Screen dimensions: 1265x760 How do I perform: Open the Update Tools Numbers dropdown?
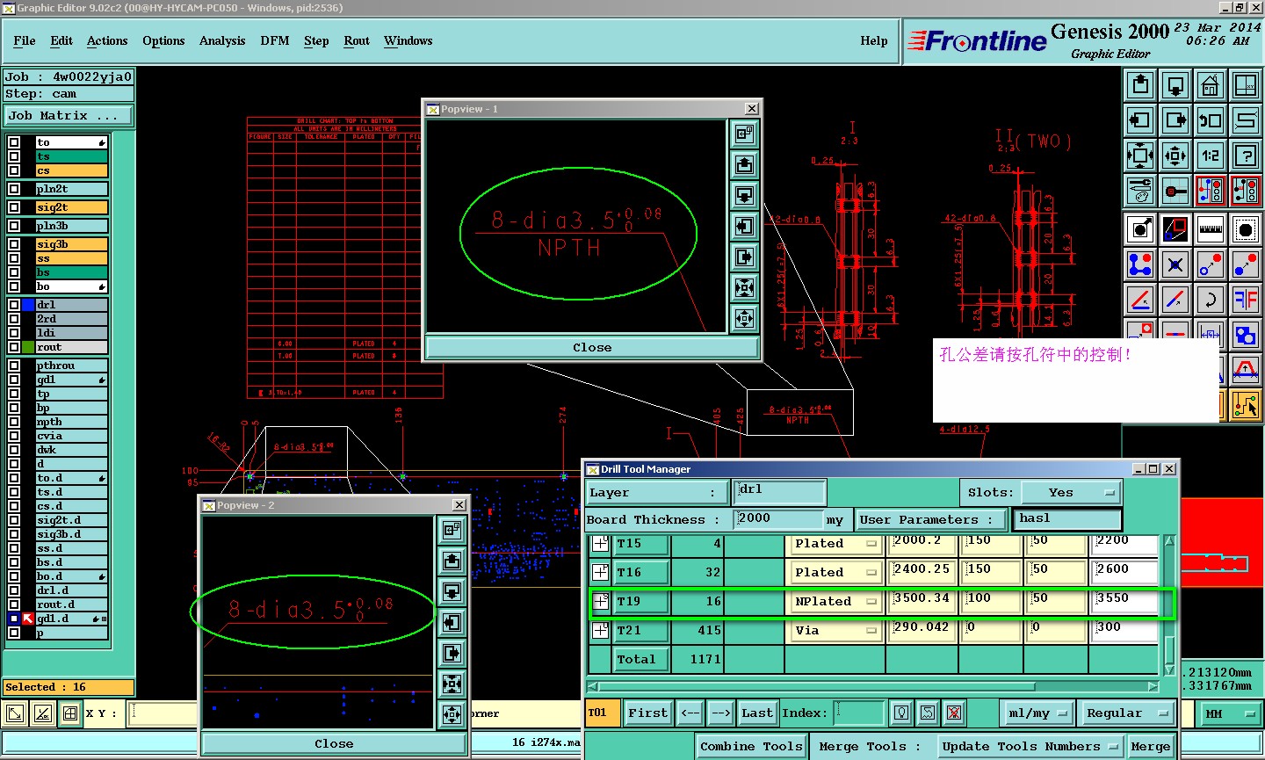pos(1030,746)
